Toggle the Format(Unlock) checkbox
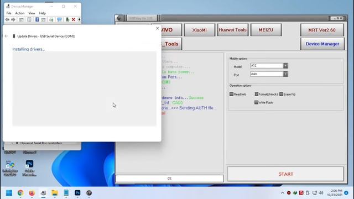Viewport: 354px width, 199px height. pyautogui.click(x=257, y=94)
